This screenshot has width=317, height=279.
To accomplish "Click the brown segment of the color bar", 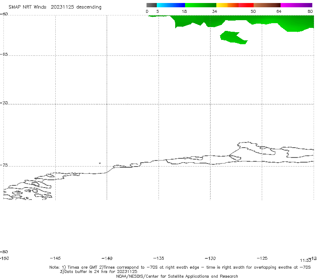I will pyautogui.click(x=267, y=5).
